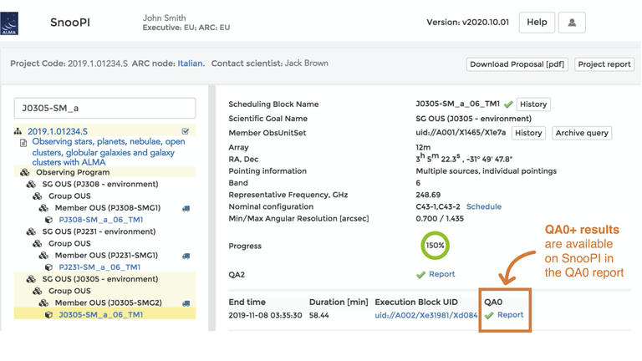
Task: Click truck icon beside Member OUS (PJ308-SMG1)
Action: coord(186,208)
